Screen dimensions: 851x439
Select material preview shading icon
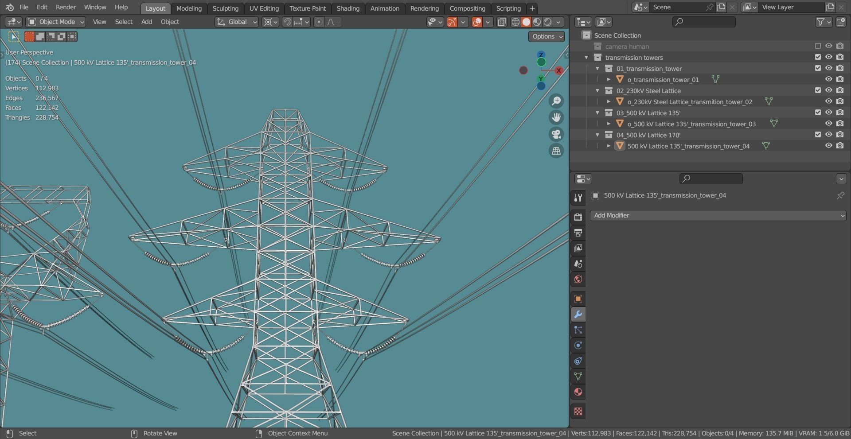pyautogui.click(x=537, y=22)
